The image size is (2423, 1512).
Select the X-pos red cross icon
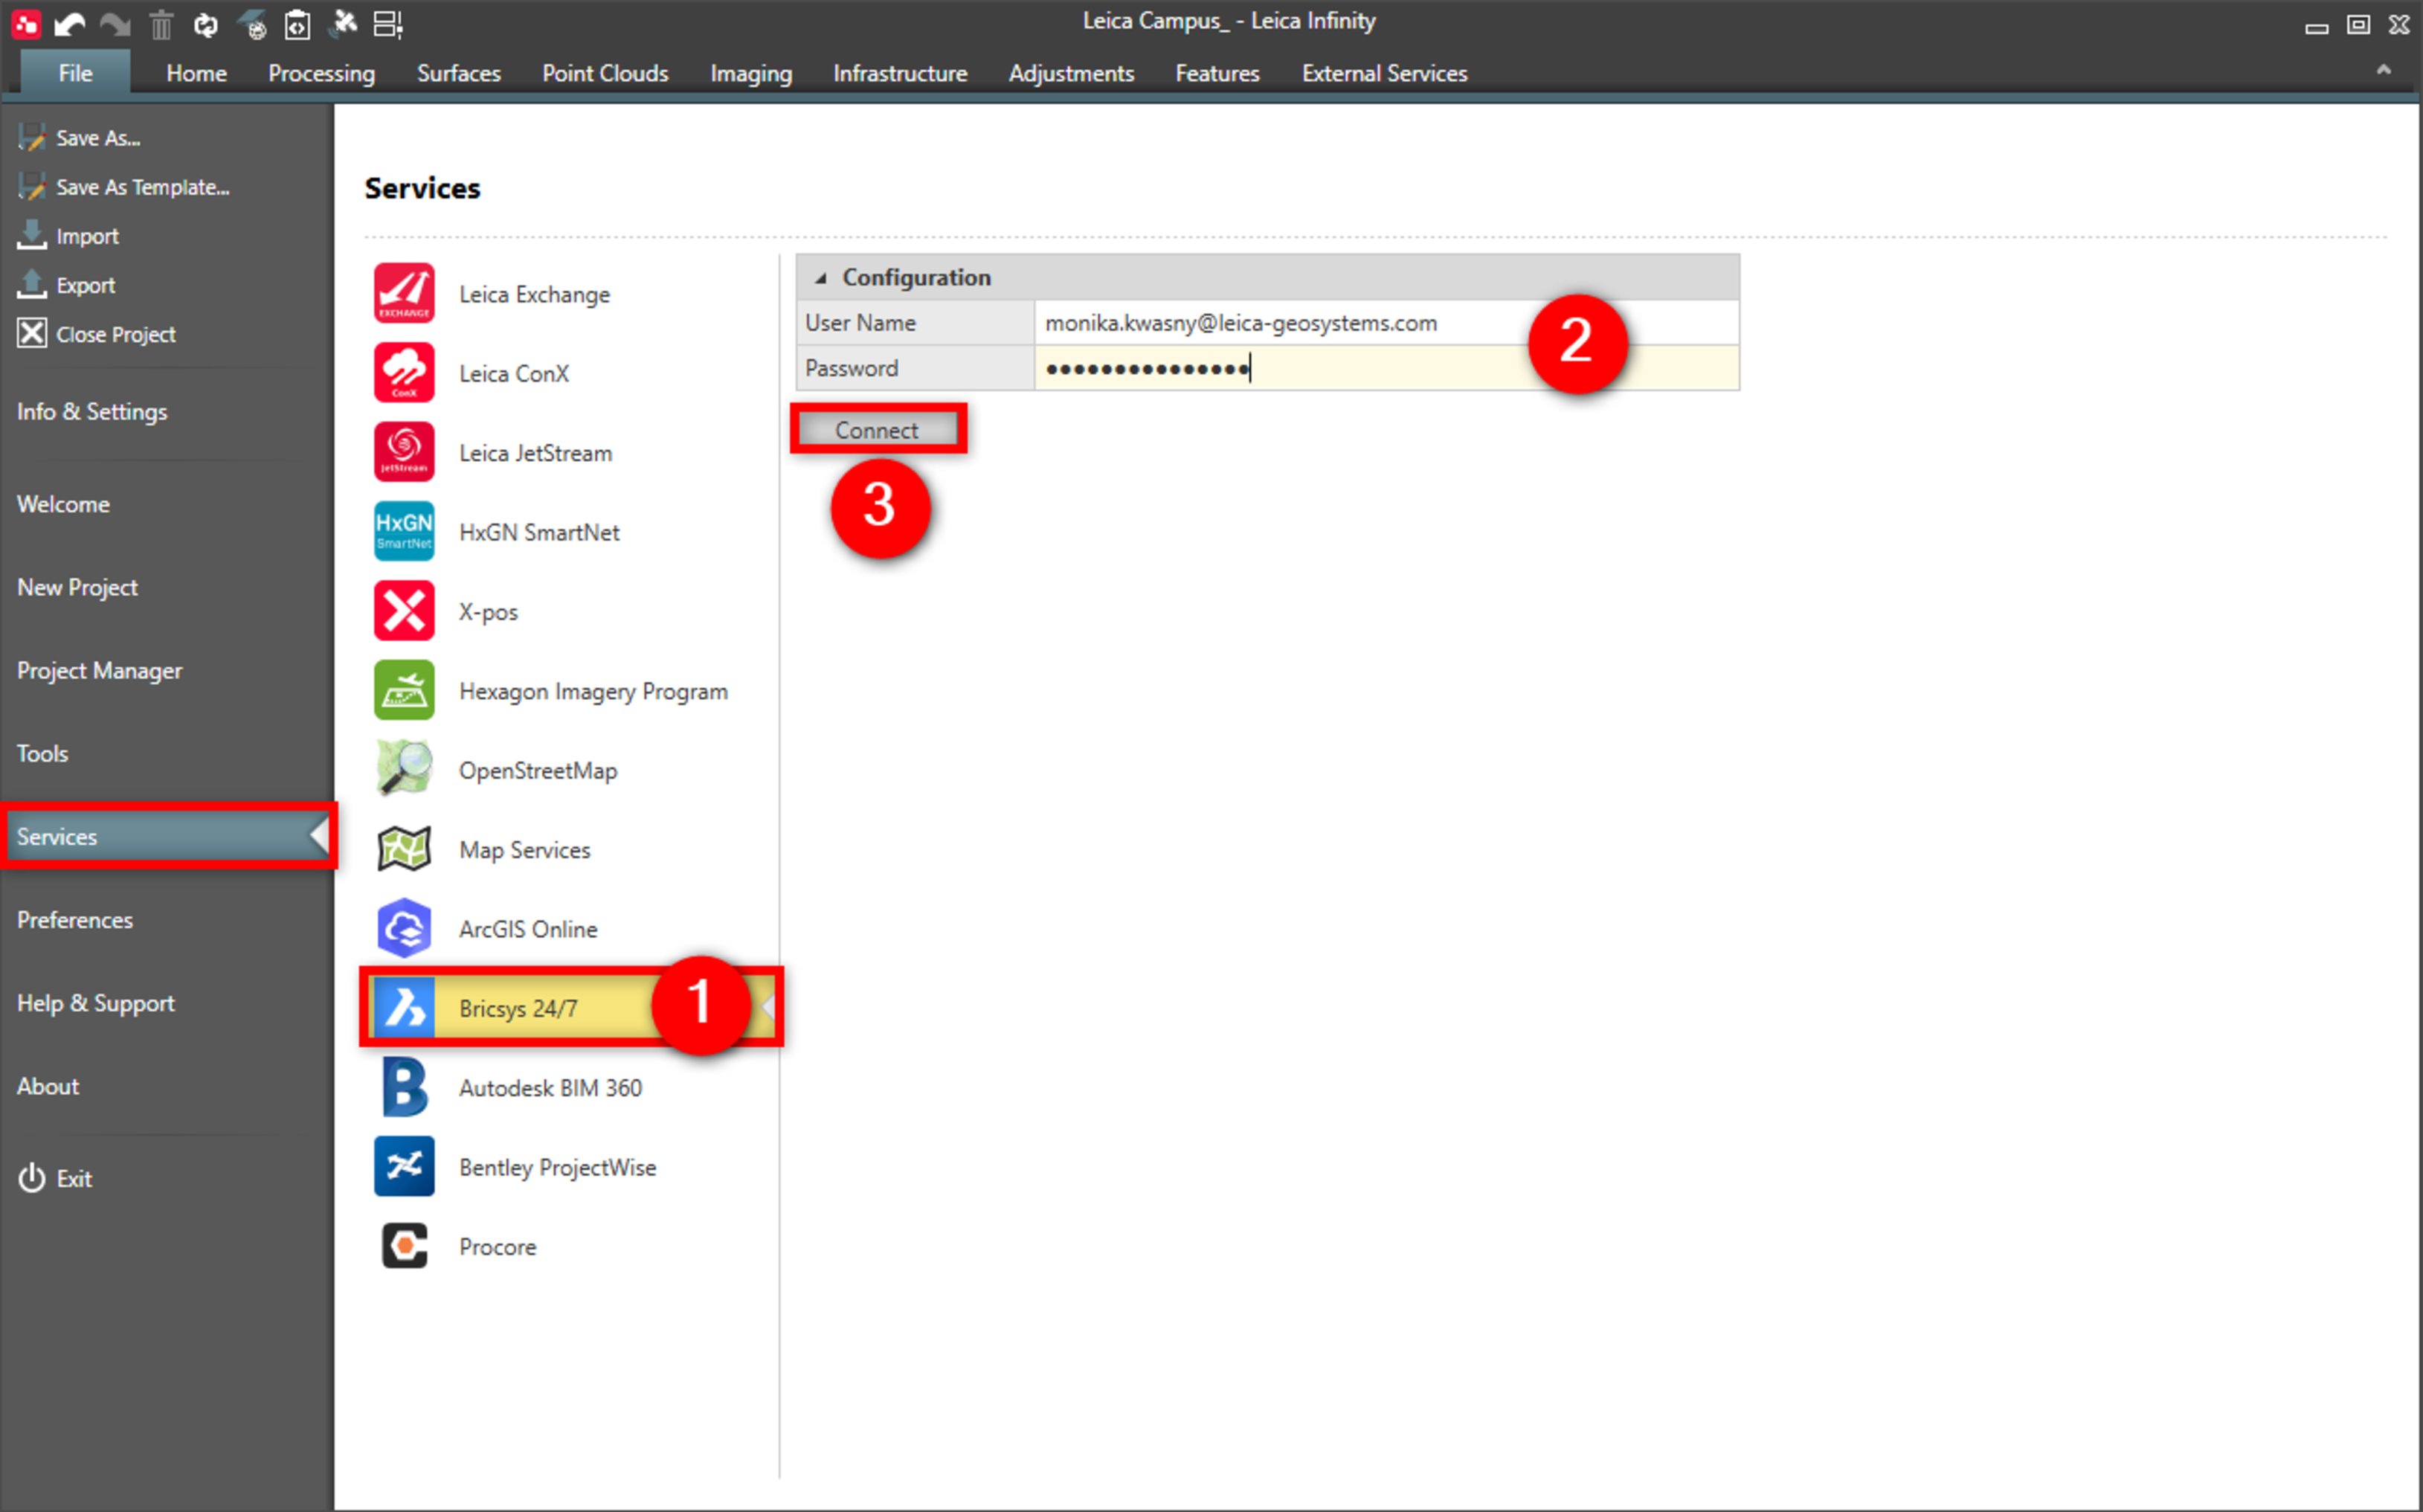tap(404, 610)
